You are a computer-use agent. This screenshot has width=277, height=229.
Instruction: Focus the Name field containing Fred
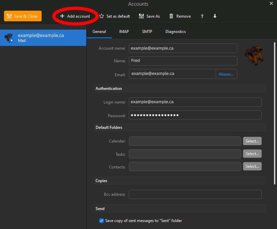[183, 61]
